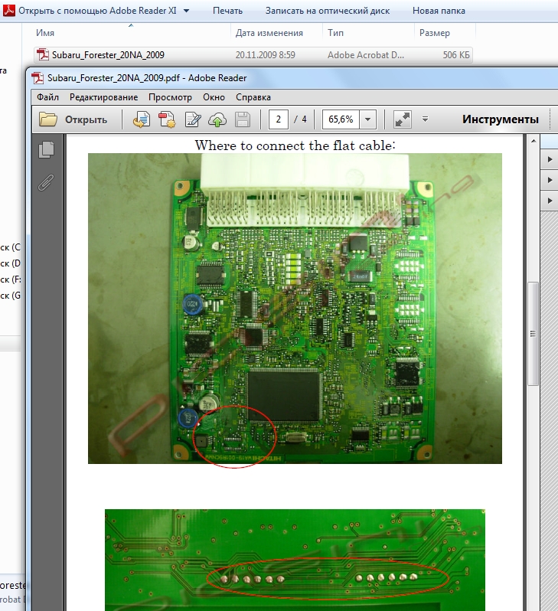Screen dimensions: 558x611
Task: Click the page number field showing 2
Action: pos(278,119)
